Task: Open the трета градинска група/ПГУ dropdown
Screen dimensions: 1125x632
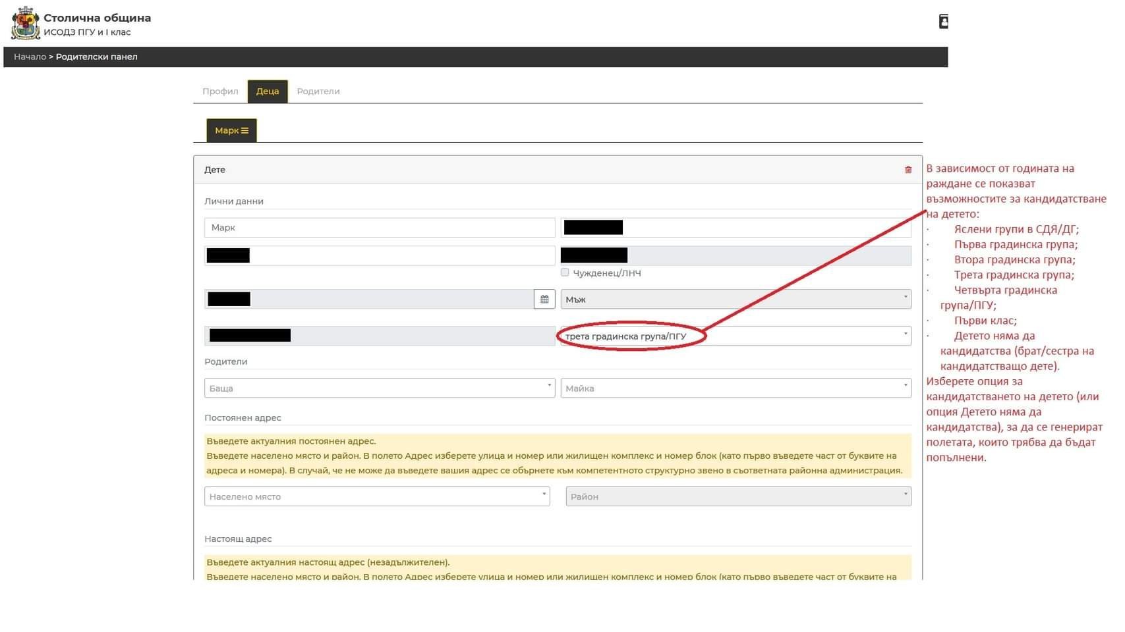Action: pyautogui.click(x=736, y=336)
